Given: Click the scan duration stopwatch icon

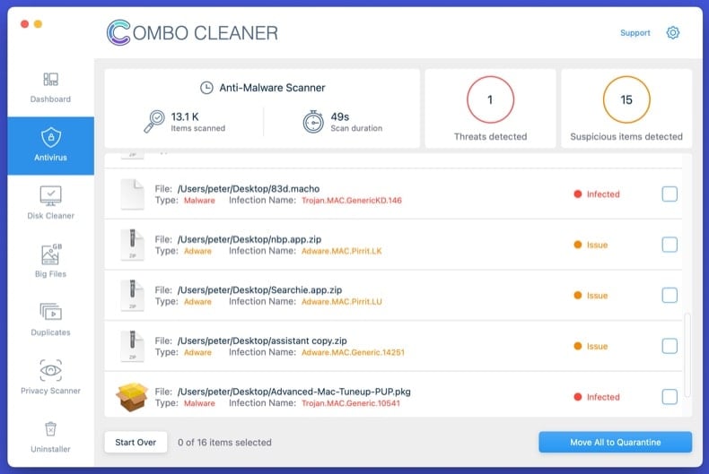Looking at the screenshot, I should click(x=313, y=122).
